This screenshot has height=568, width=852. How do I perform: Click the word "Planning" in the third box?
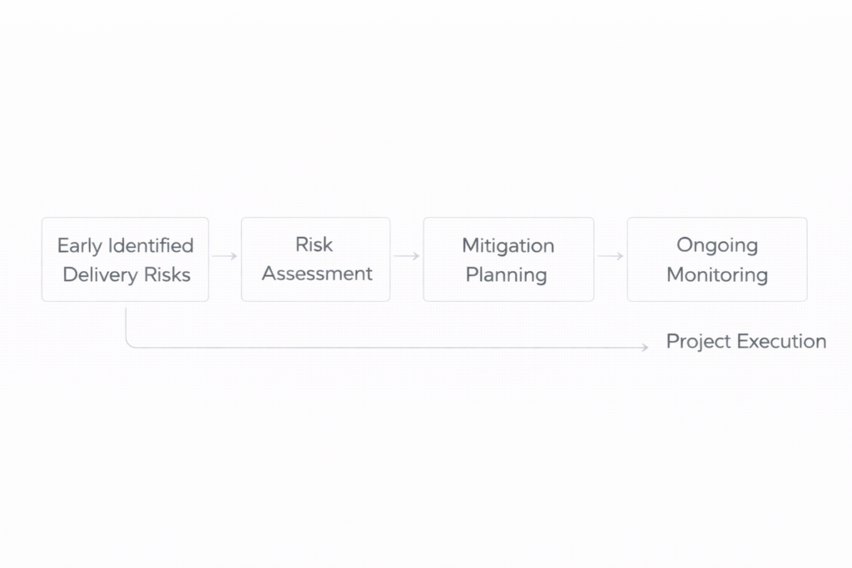(506, 274)
